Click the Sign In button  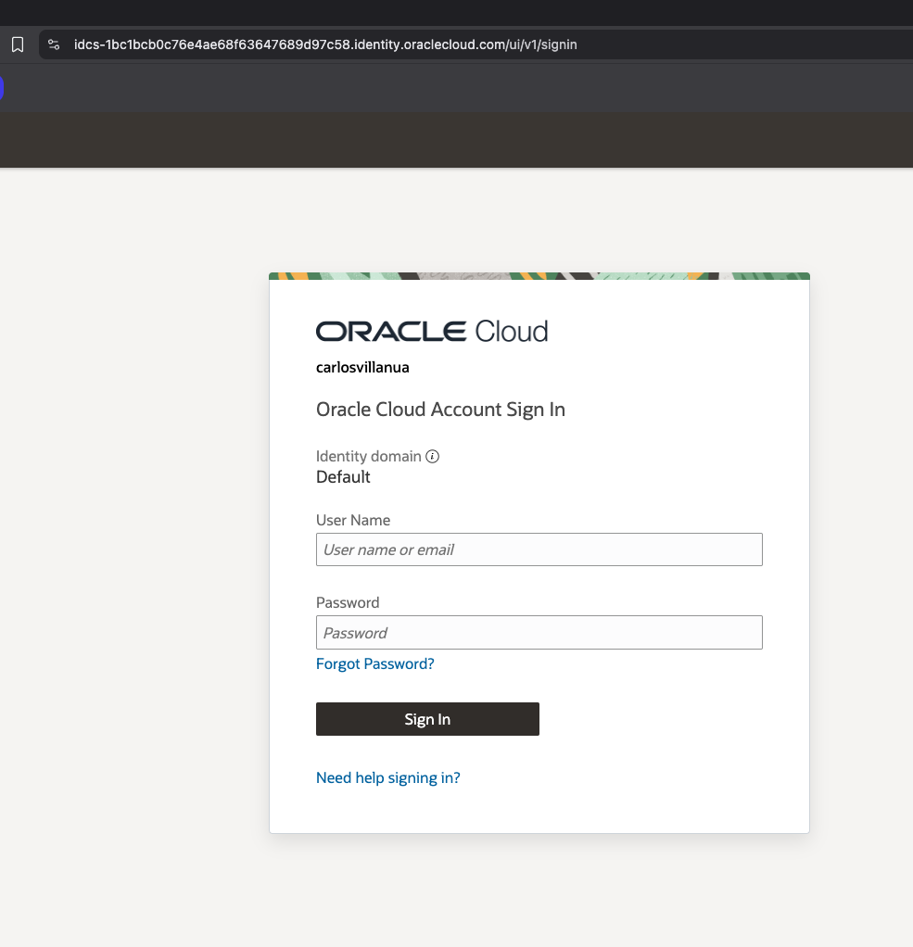(427, 719)
